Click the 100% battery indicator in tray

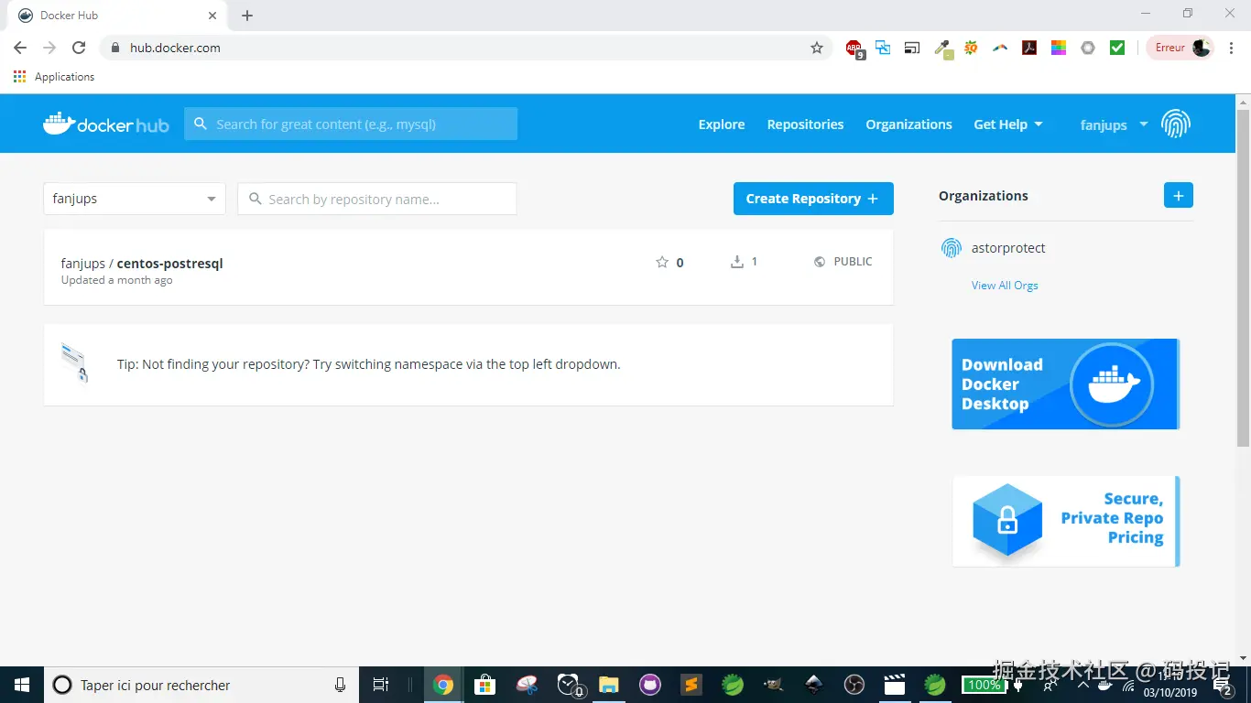(984, 685)
